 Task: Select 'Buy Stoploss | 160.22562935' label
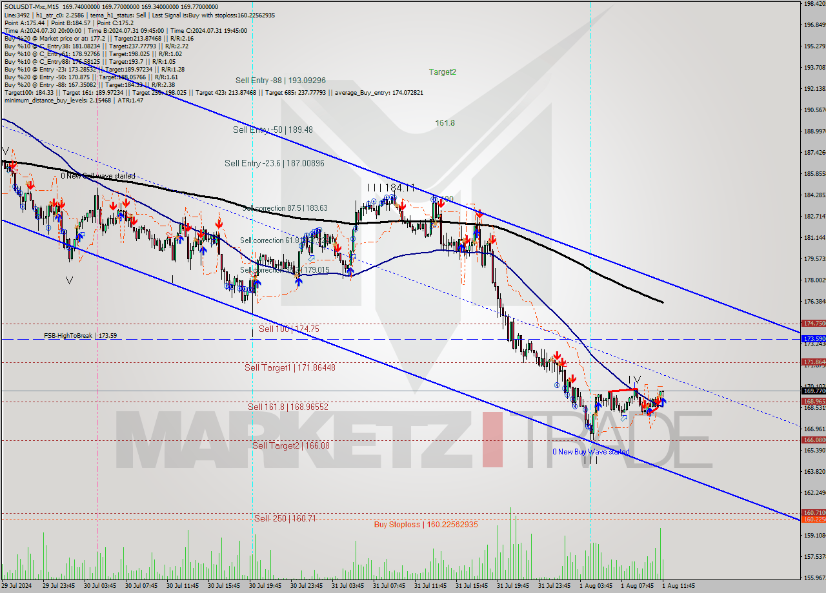click(x=426, y=525)
